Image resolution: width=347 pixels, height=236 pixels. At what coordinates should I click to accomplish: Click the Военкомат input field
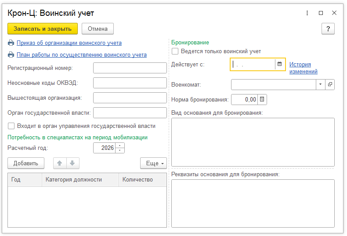tap(274, 84)
